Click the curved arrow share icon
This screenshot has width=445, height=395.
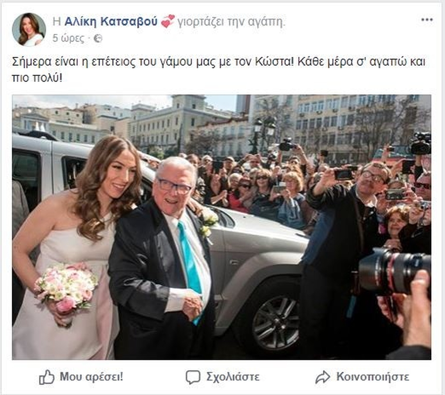[x=323, y=377]
